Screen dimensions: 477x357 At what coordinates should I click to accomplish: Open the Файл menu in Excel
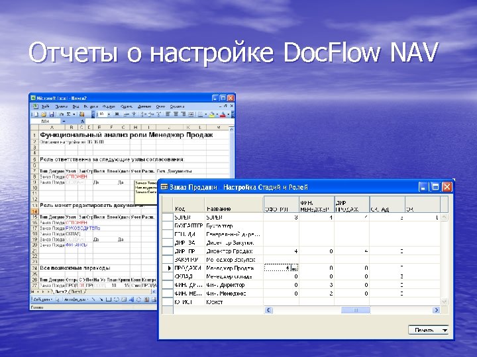coord(45,106)
